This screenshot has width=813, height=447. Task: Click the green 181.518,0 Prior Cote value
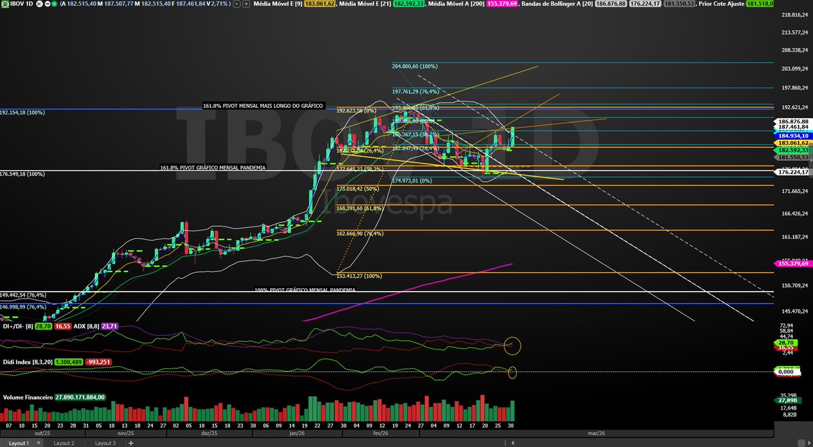pyautogui.click(x=759, y=3)
